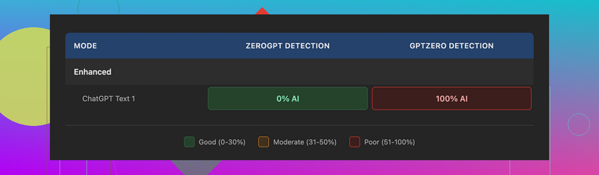Click the ChatGPT Text 1 row label
Screen dimensions: 599x175
click(109, 99)
